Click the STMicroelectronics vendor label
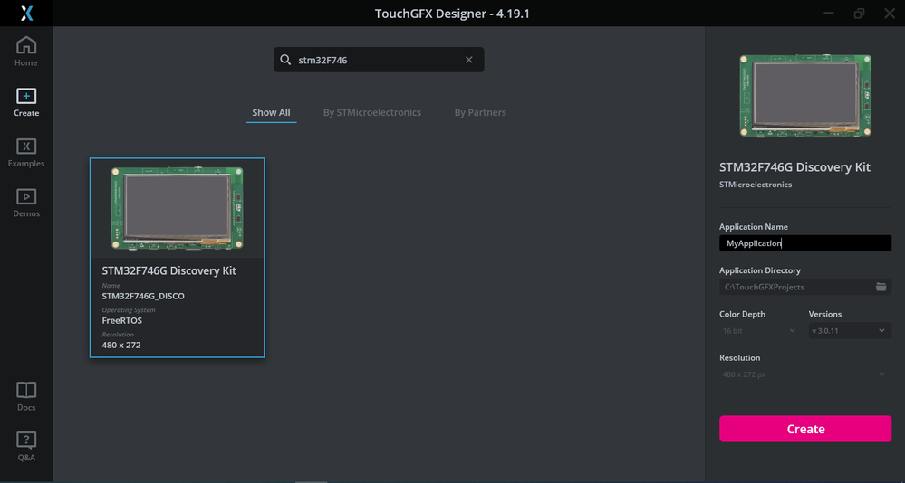The height and width of the screenshot is (483, 905). [756, 185]
